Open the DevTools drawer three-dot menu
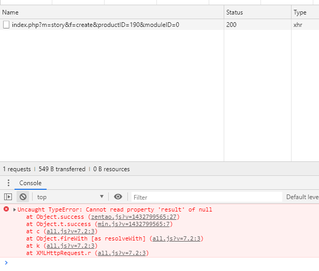This screenshot has width=319, height=271. (8, 183)
